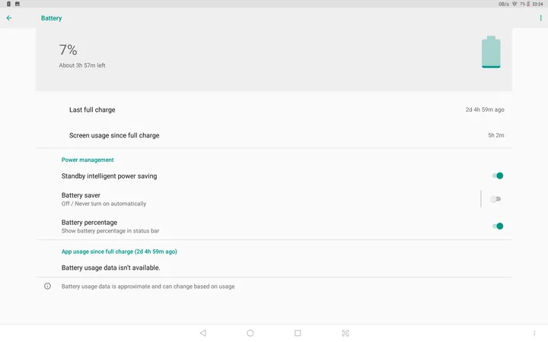
Task: Tap the Wi-Fi status bar icon
Action: tap(514, 4)
